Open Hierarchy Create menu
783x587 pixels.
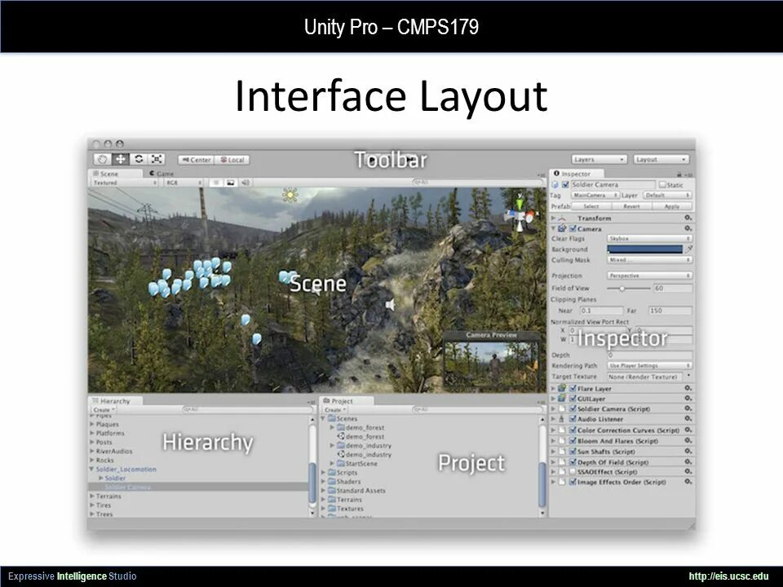[x=104, y=409]
